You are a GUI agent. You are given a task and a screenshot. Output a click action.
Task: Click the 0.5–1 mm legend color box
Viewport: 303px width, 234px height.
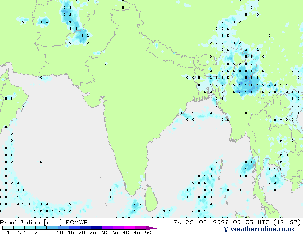(19, 228)
